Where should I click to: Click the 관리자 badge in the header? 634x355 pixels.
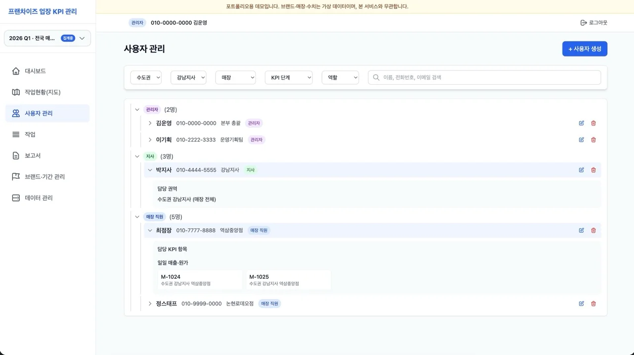click(137, 23)
